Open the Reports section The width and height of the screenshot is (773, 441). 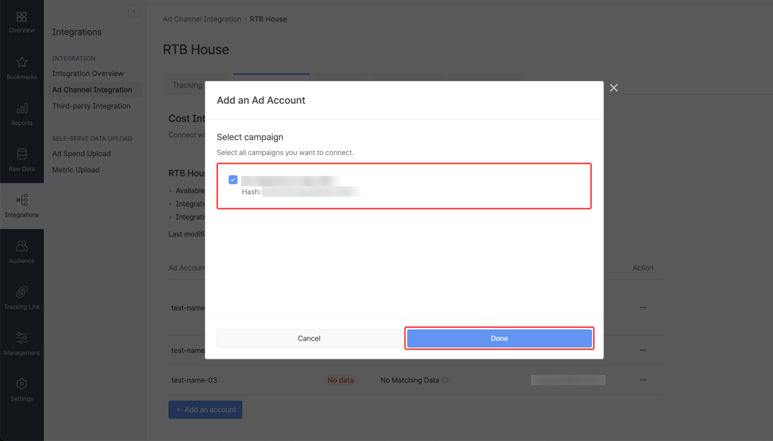click(22, 115)
